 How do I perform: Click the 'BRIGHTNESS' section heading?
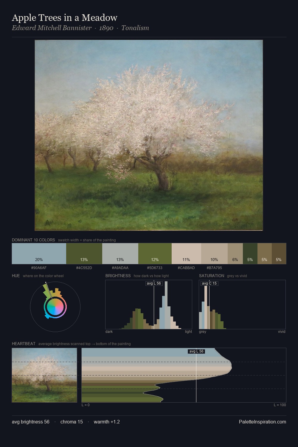[x=118, y=276]
